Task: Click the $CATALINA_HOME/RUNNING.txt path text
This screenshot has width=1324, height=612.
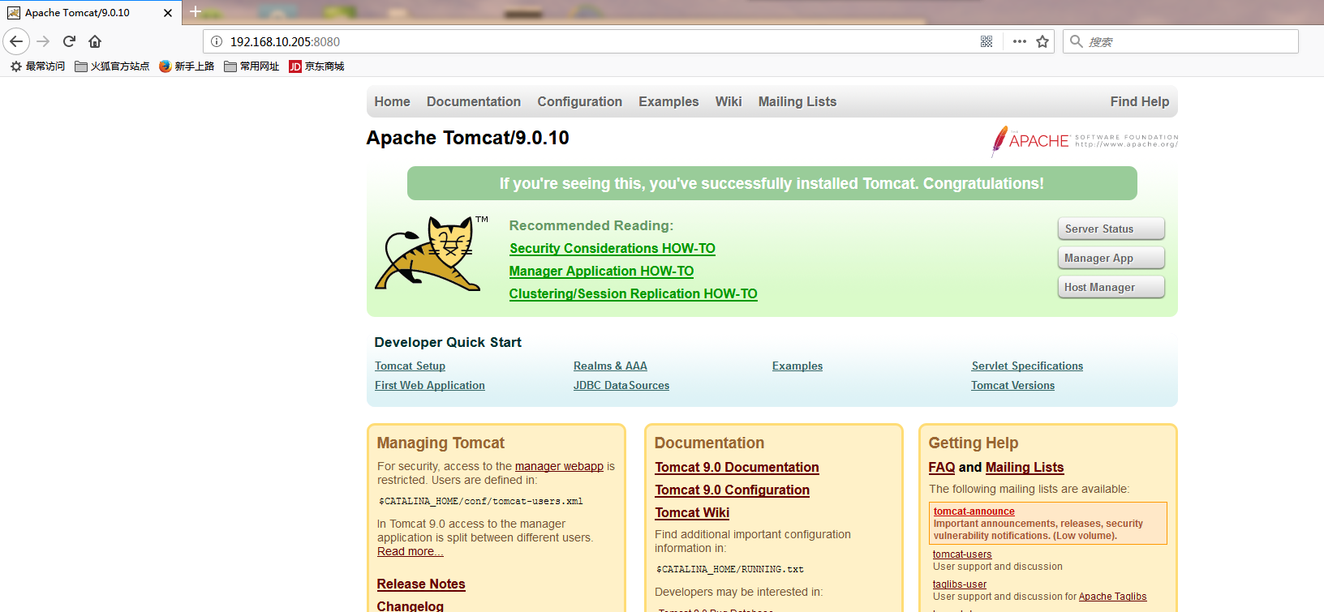Action: pos(729,570)
